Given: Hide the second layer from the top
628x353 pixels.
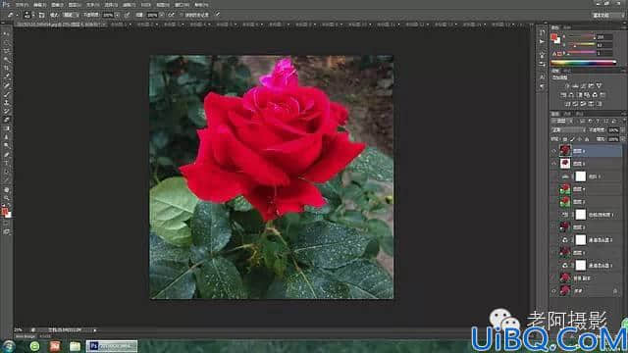Looking at the screenshot, I should [x=553, y=164].
